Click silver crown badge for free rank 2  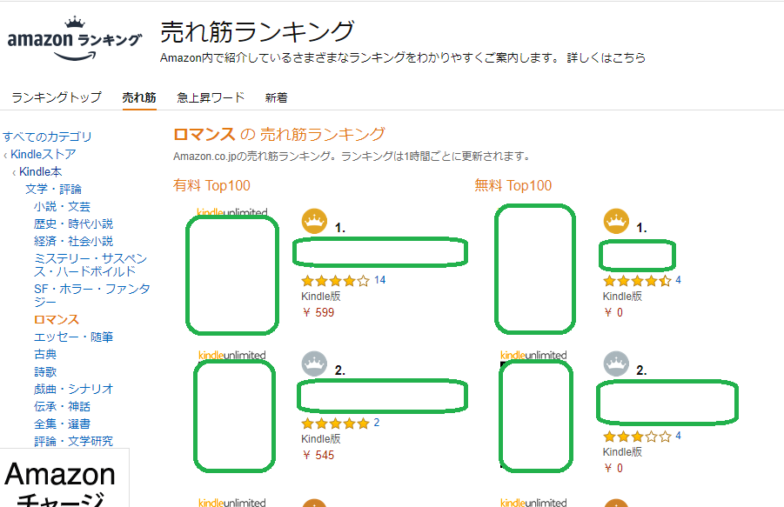pos(616,364)
